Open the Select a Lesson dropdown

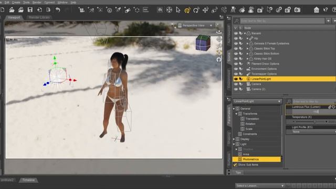pos(260,185)
